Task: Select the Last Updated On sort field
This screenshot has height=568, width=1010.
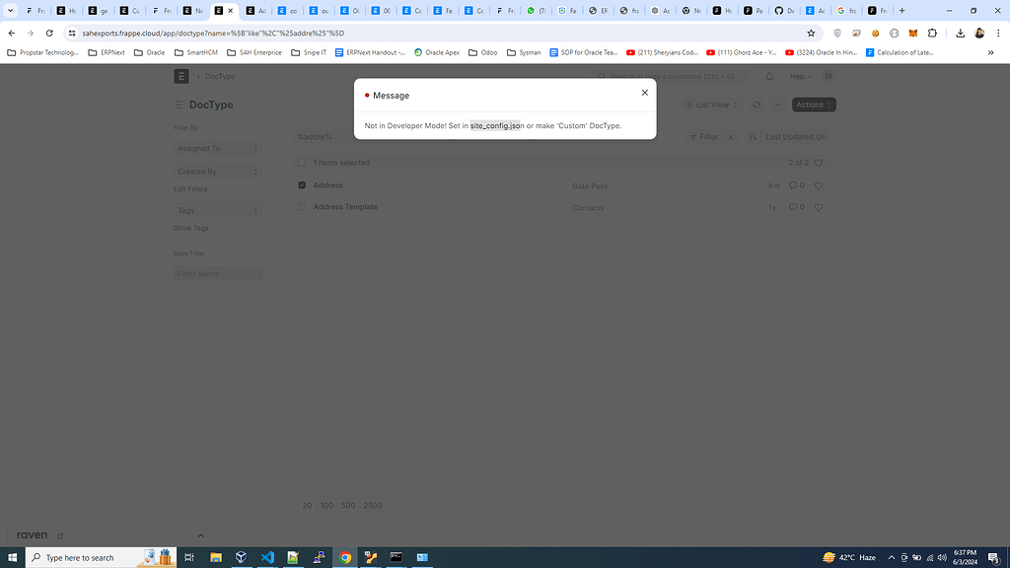Action: coord(797,137)
